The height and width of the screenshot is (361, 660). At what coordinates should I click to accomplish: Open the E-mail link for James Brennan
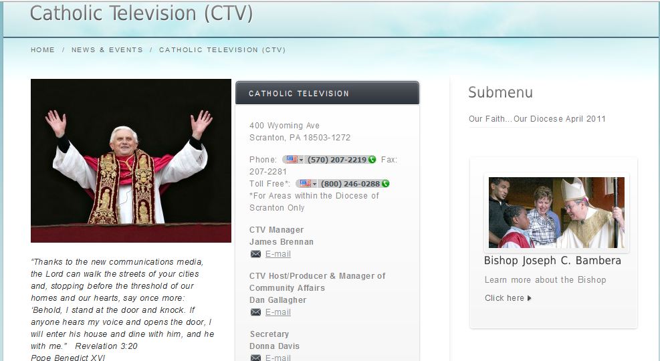(278, 254)
